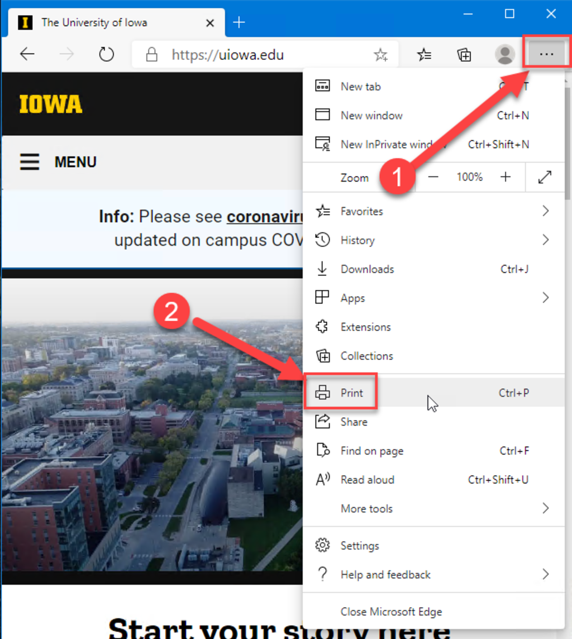Click the IOWA logo
Viewport: 572px width, 639px height.
coord(50,104)
